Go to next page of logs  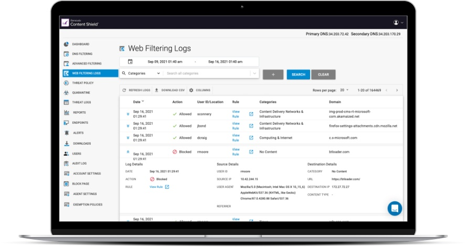click(397, 90)
